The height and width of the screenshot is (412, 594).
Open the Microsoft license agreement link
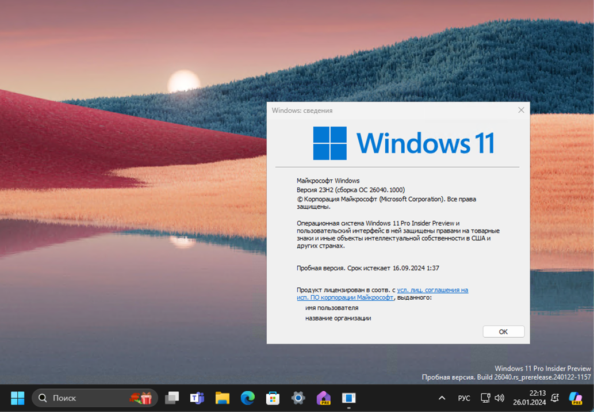coord(432,289)
